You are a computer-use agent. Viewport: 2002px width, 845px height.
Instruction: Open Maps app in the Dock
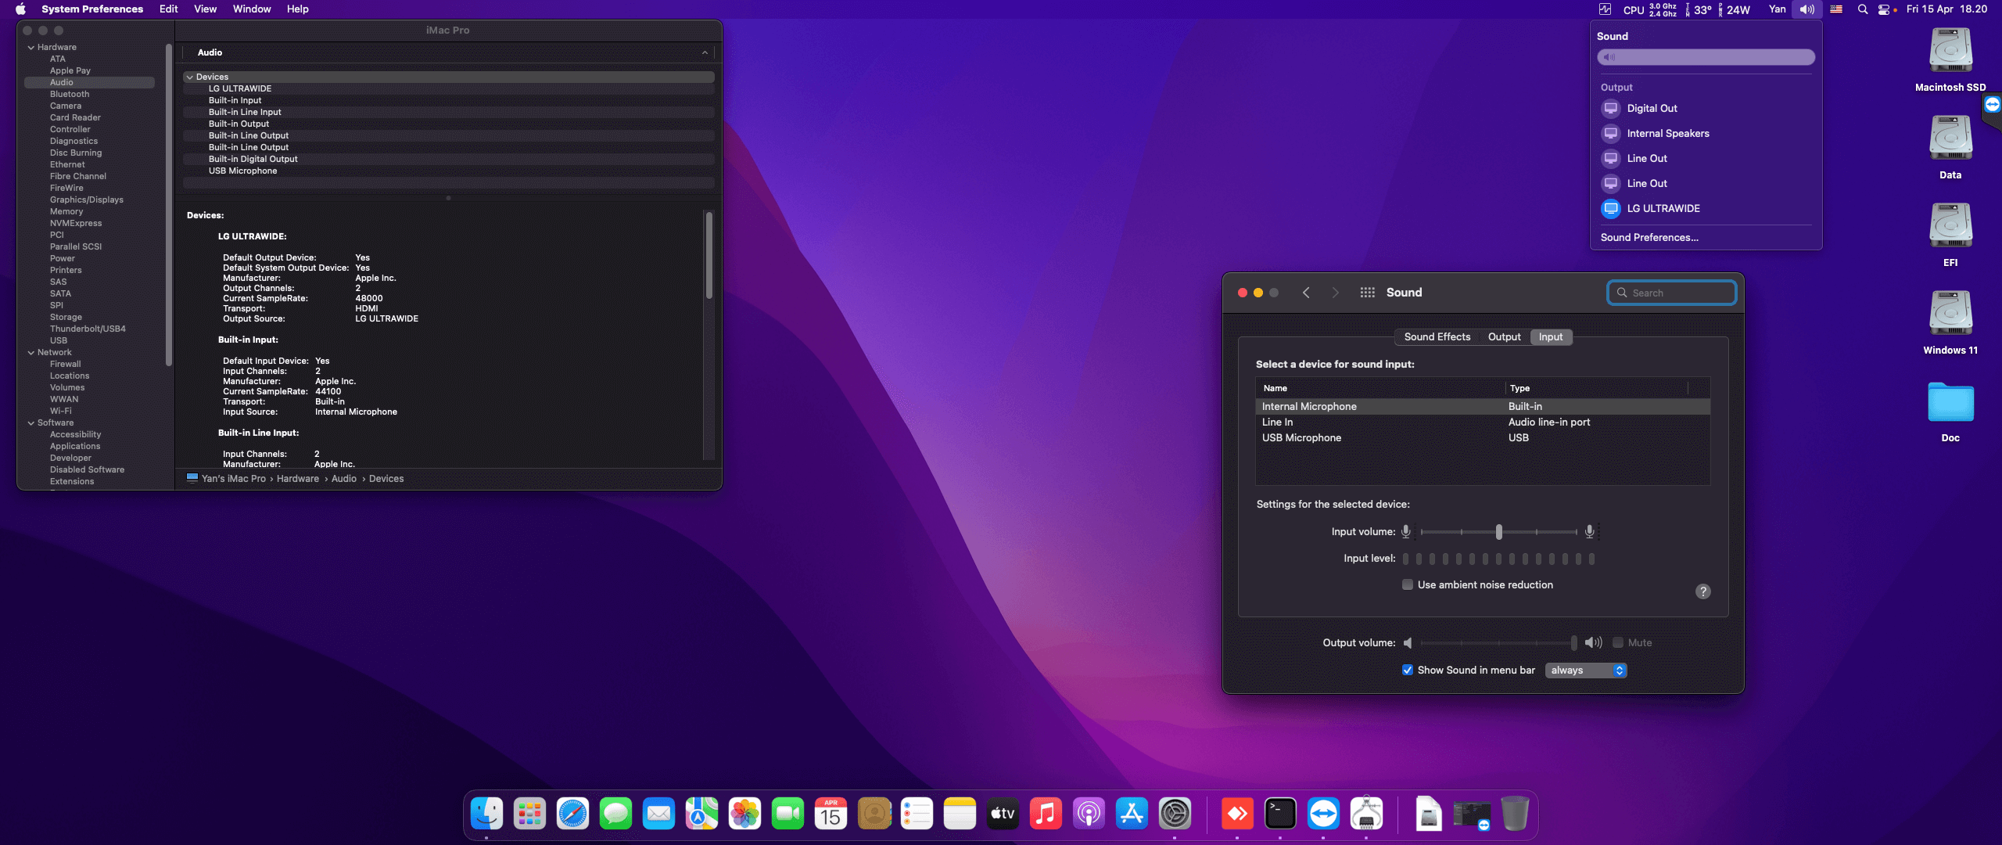(x=701, y=814)
